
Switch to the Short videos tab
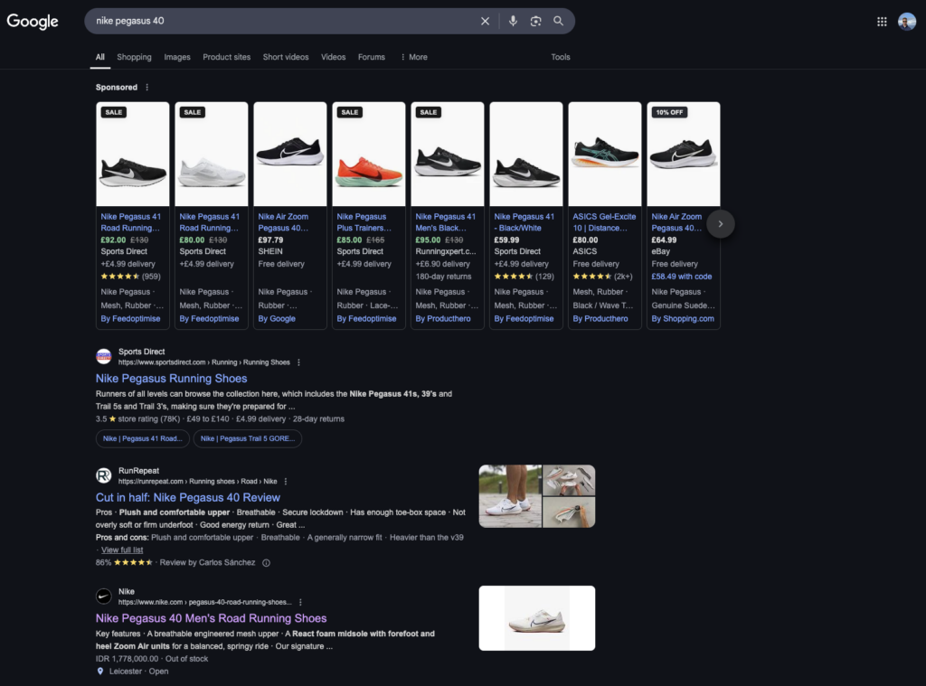(x=286, y=57)
